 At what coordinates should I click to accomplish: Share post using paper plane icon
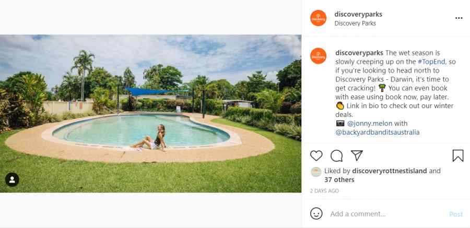point(357,155)
